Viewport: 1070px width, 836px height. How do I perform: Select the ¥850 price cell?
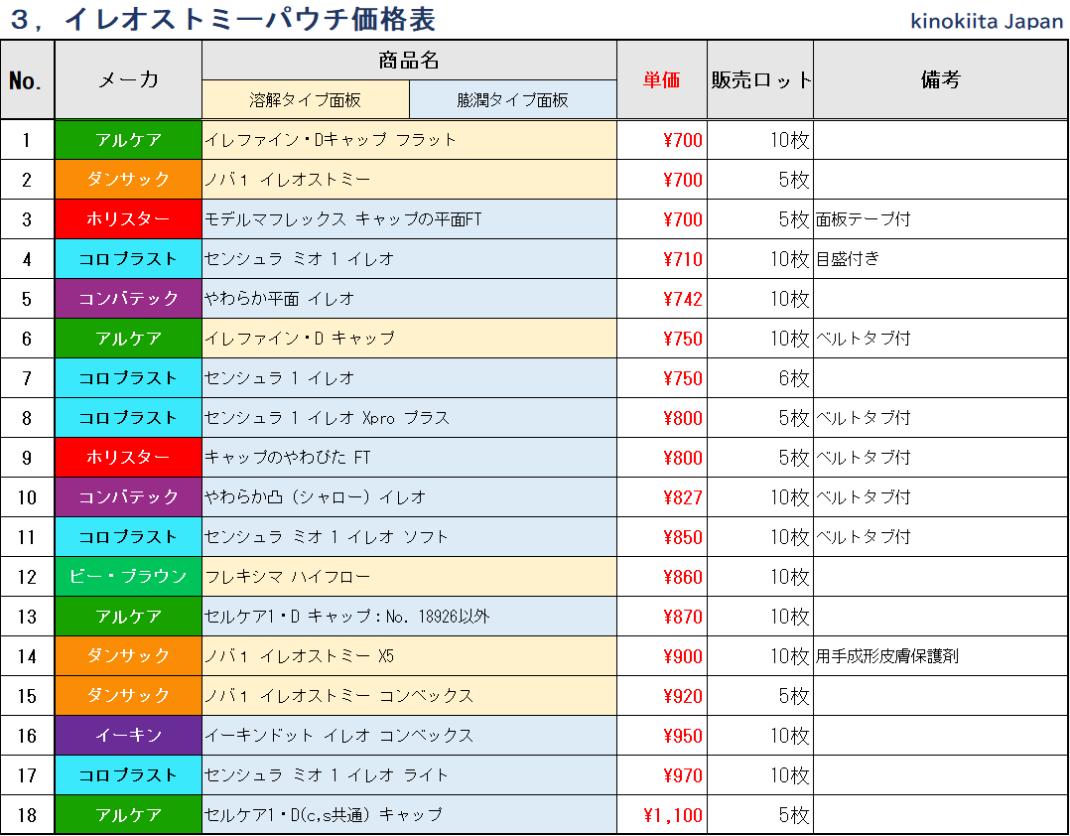point(662,536)
